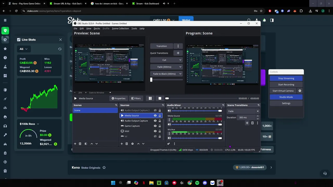
Task: Expand the $100k Race dropdown
Action: 29,124
